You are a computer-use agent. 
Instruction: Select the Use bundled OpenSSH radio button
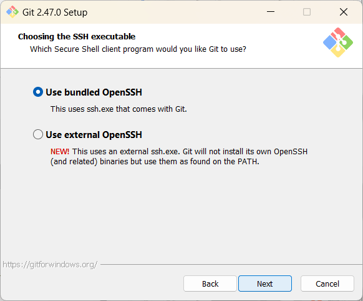click(38, 92)
